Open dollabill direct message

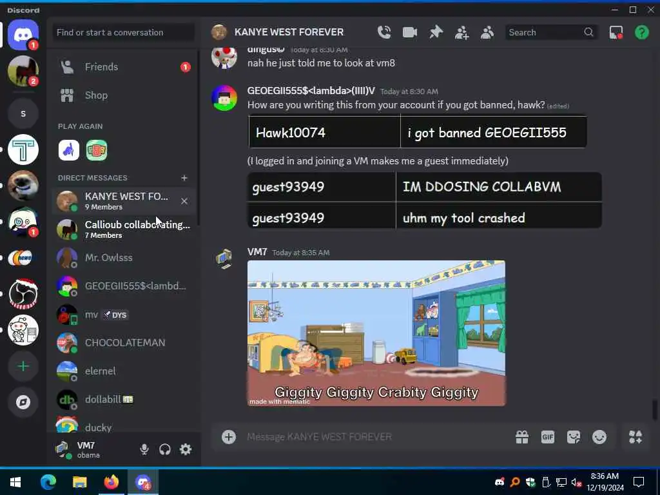[x=124, y=399]
